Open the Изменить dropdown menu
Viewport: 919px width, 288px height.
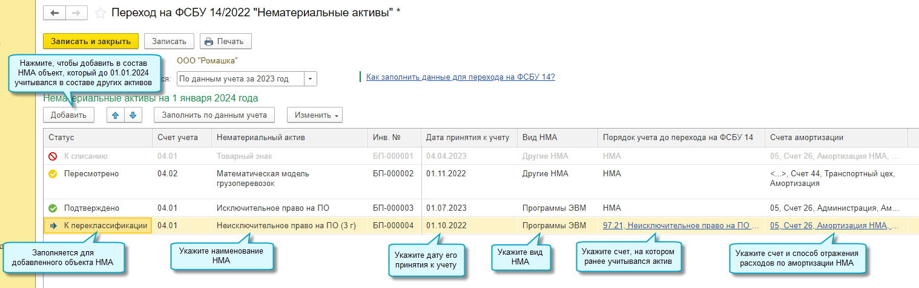tap(315, 115)
